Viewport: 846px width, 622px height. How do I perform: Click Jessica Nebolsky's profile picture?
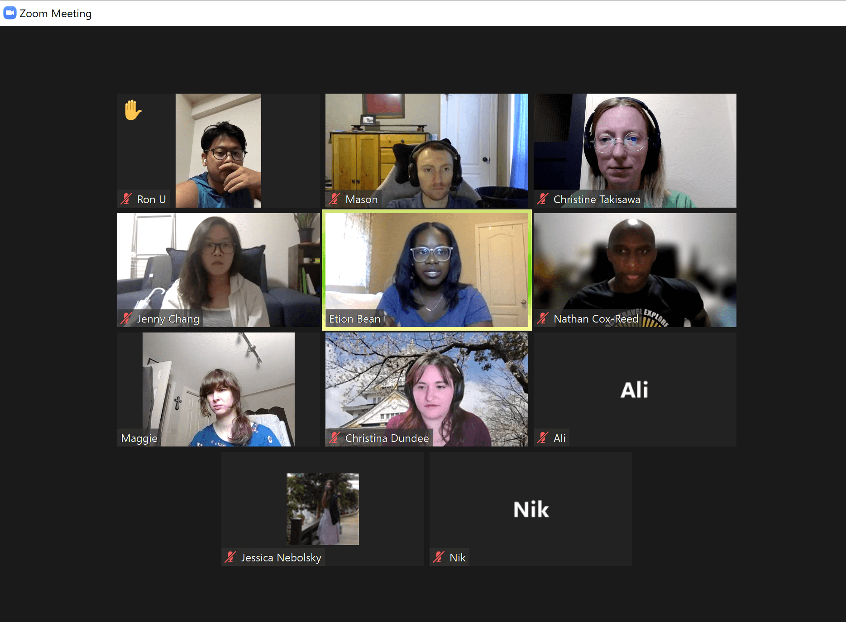323,509
